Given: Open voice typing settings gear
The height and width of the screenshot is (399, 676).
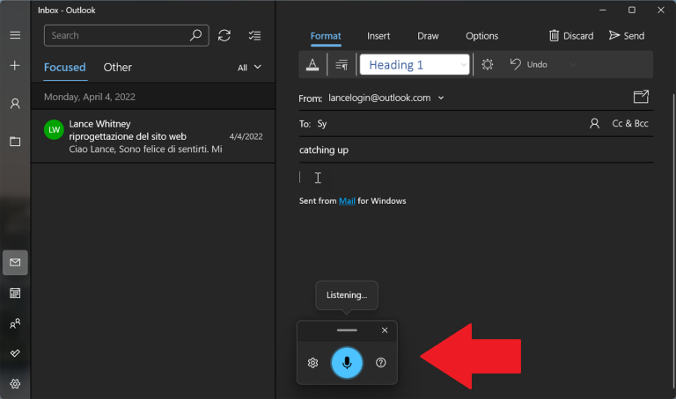Looking at the screenshot, I should (x=313, y=363).
